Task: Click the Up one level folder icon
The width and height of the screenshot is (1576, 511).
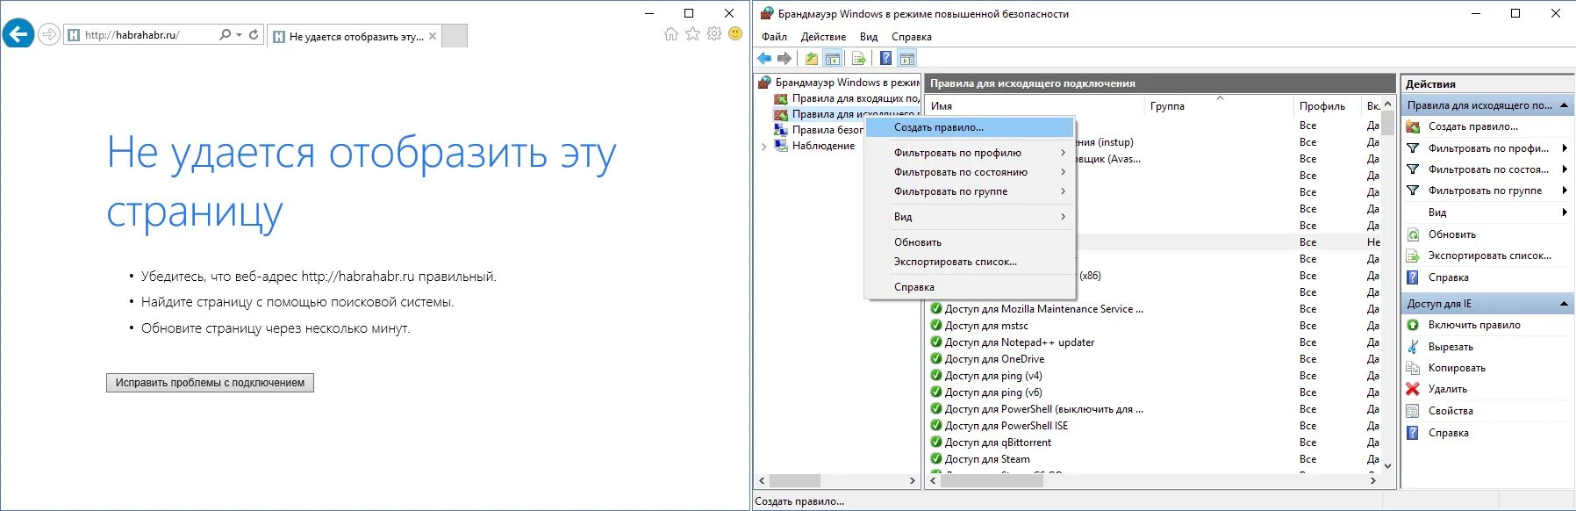Action: click(812, 58)
